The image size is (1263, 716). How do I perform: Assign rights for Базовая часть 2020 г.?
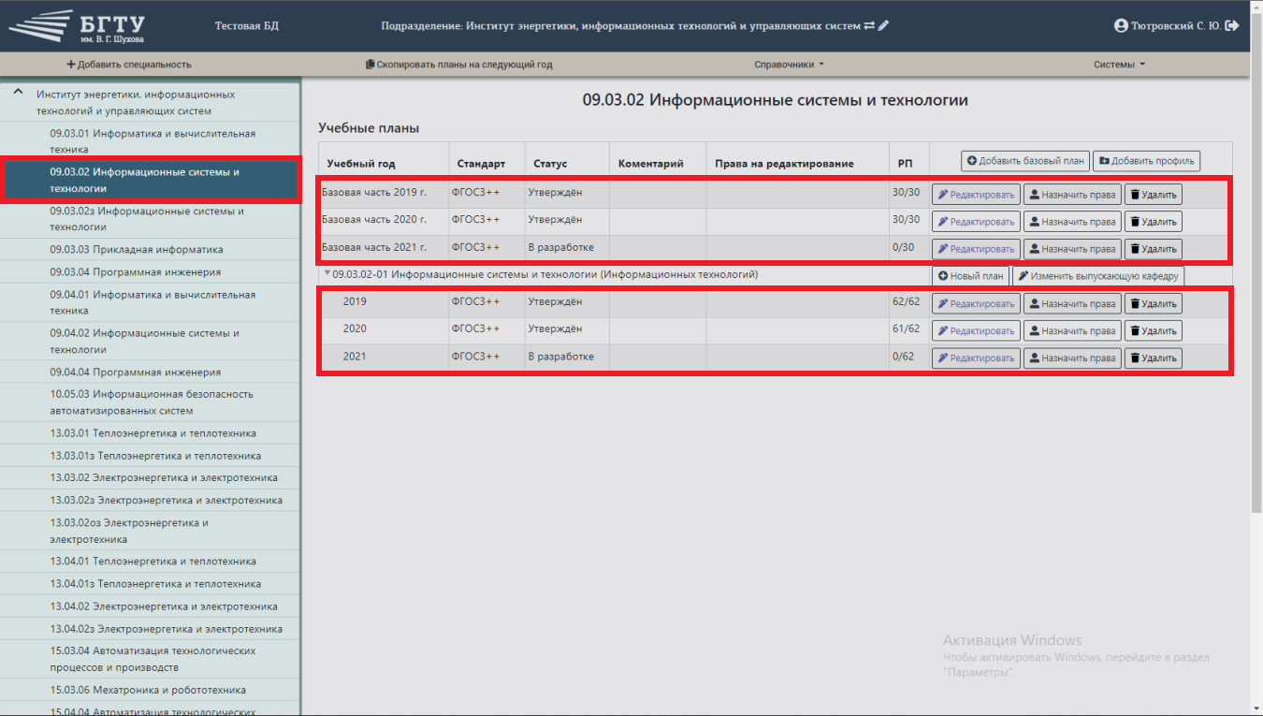[1072, 222]
